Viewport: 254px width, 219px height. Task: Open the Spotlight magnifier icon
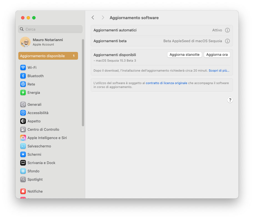pyautogui.click(x=23, y=179)
